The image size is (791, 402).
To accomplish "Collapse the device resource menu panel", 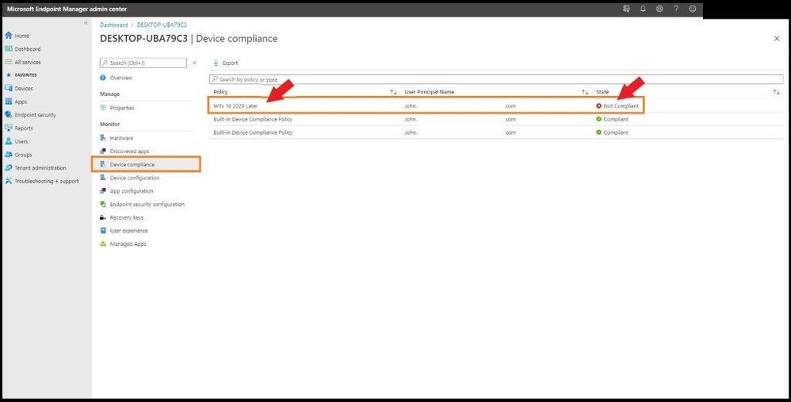I will click(194, 63).
